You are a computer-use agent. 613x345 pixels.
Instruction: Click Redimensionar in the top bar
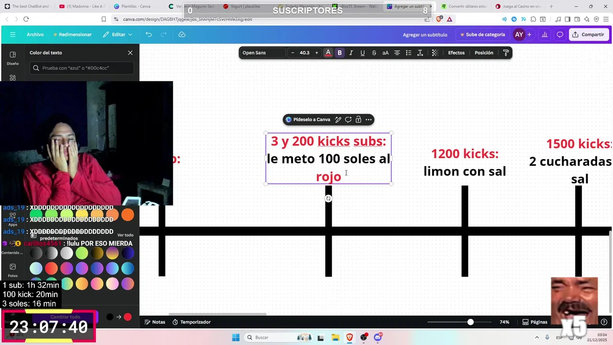pyautogui.click(x=72, y=34)
